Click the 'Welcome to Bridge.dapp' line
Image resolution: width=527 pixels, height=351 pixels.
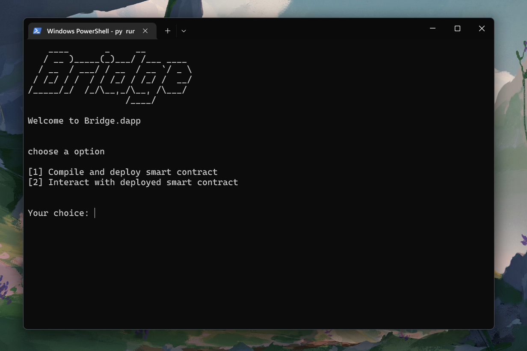coord(84,121)
